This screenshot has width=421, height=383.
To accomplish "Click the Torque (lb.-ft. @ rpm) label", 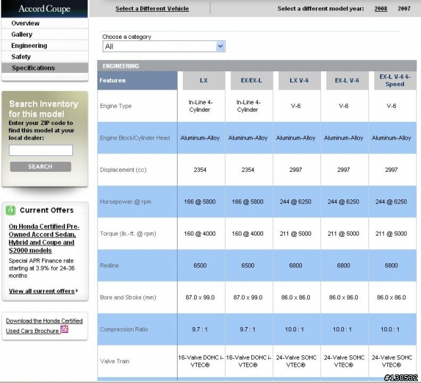I will (128, 234).
